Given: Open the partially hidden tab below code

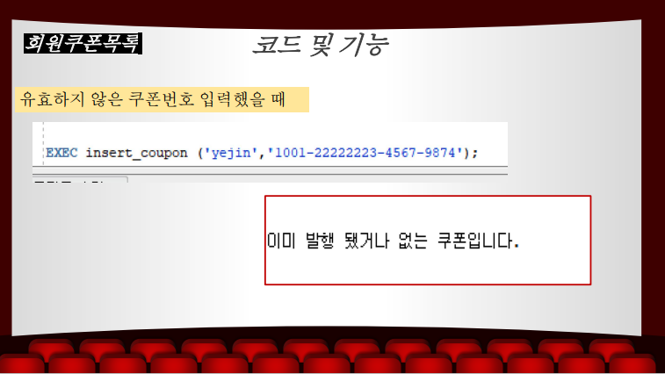Looking at the screenshot, I should (80, 180).
